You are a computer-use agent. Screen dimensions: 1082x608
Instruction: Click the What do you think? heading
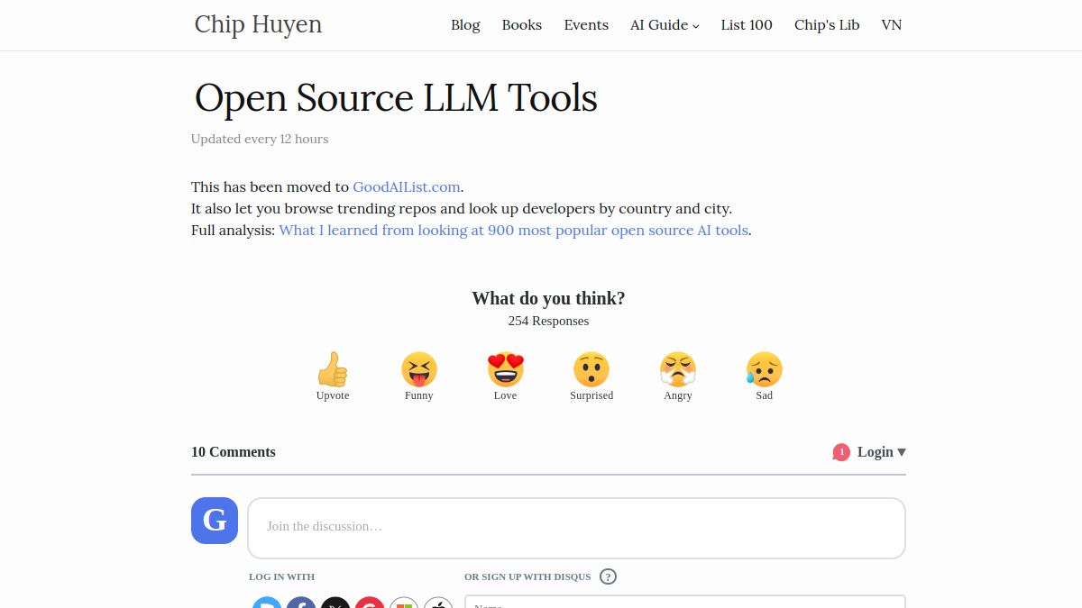click(548, 298)
